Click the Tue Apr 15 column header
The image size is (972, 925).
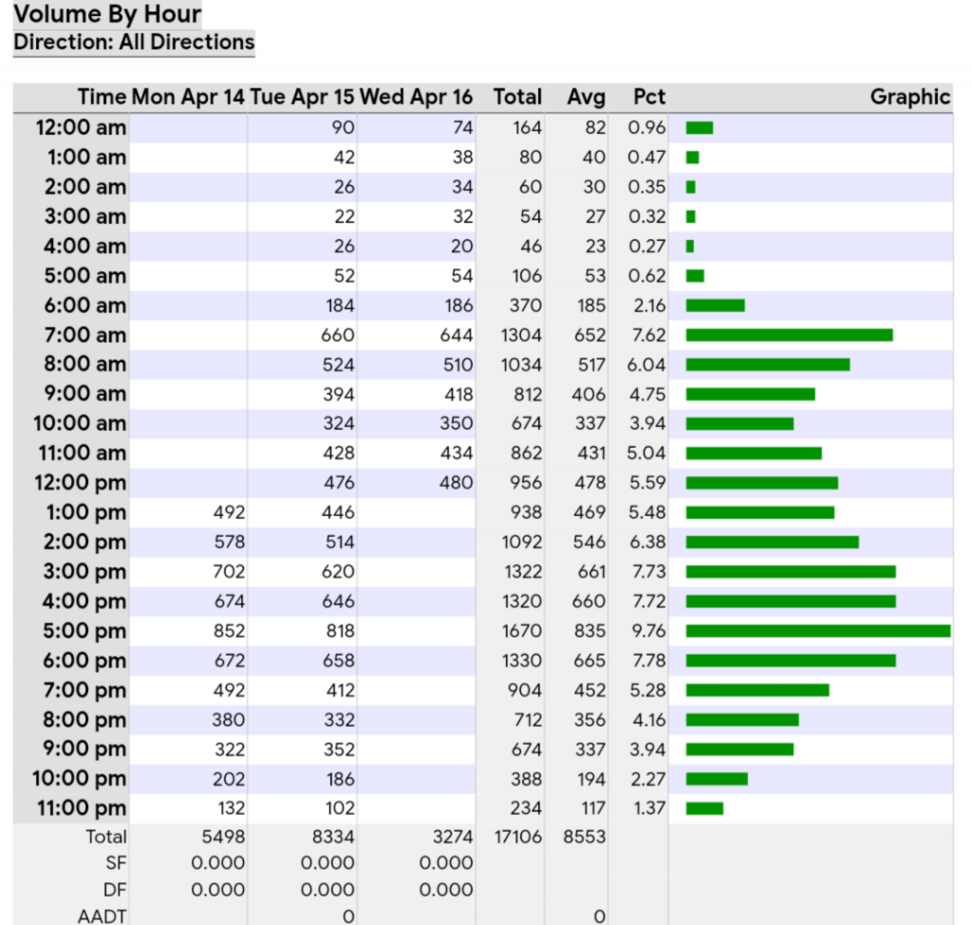[302, 97]
